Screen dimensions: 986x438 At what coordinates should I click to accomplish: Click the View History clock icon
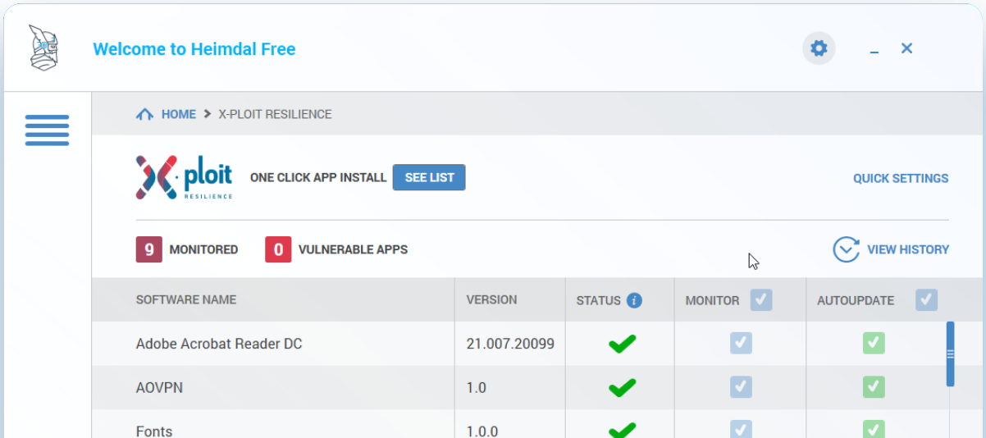tap(846, 249)
